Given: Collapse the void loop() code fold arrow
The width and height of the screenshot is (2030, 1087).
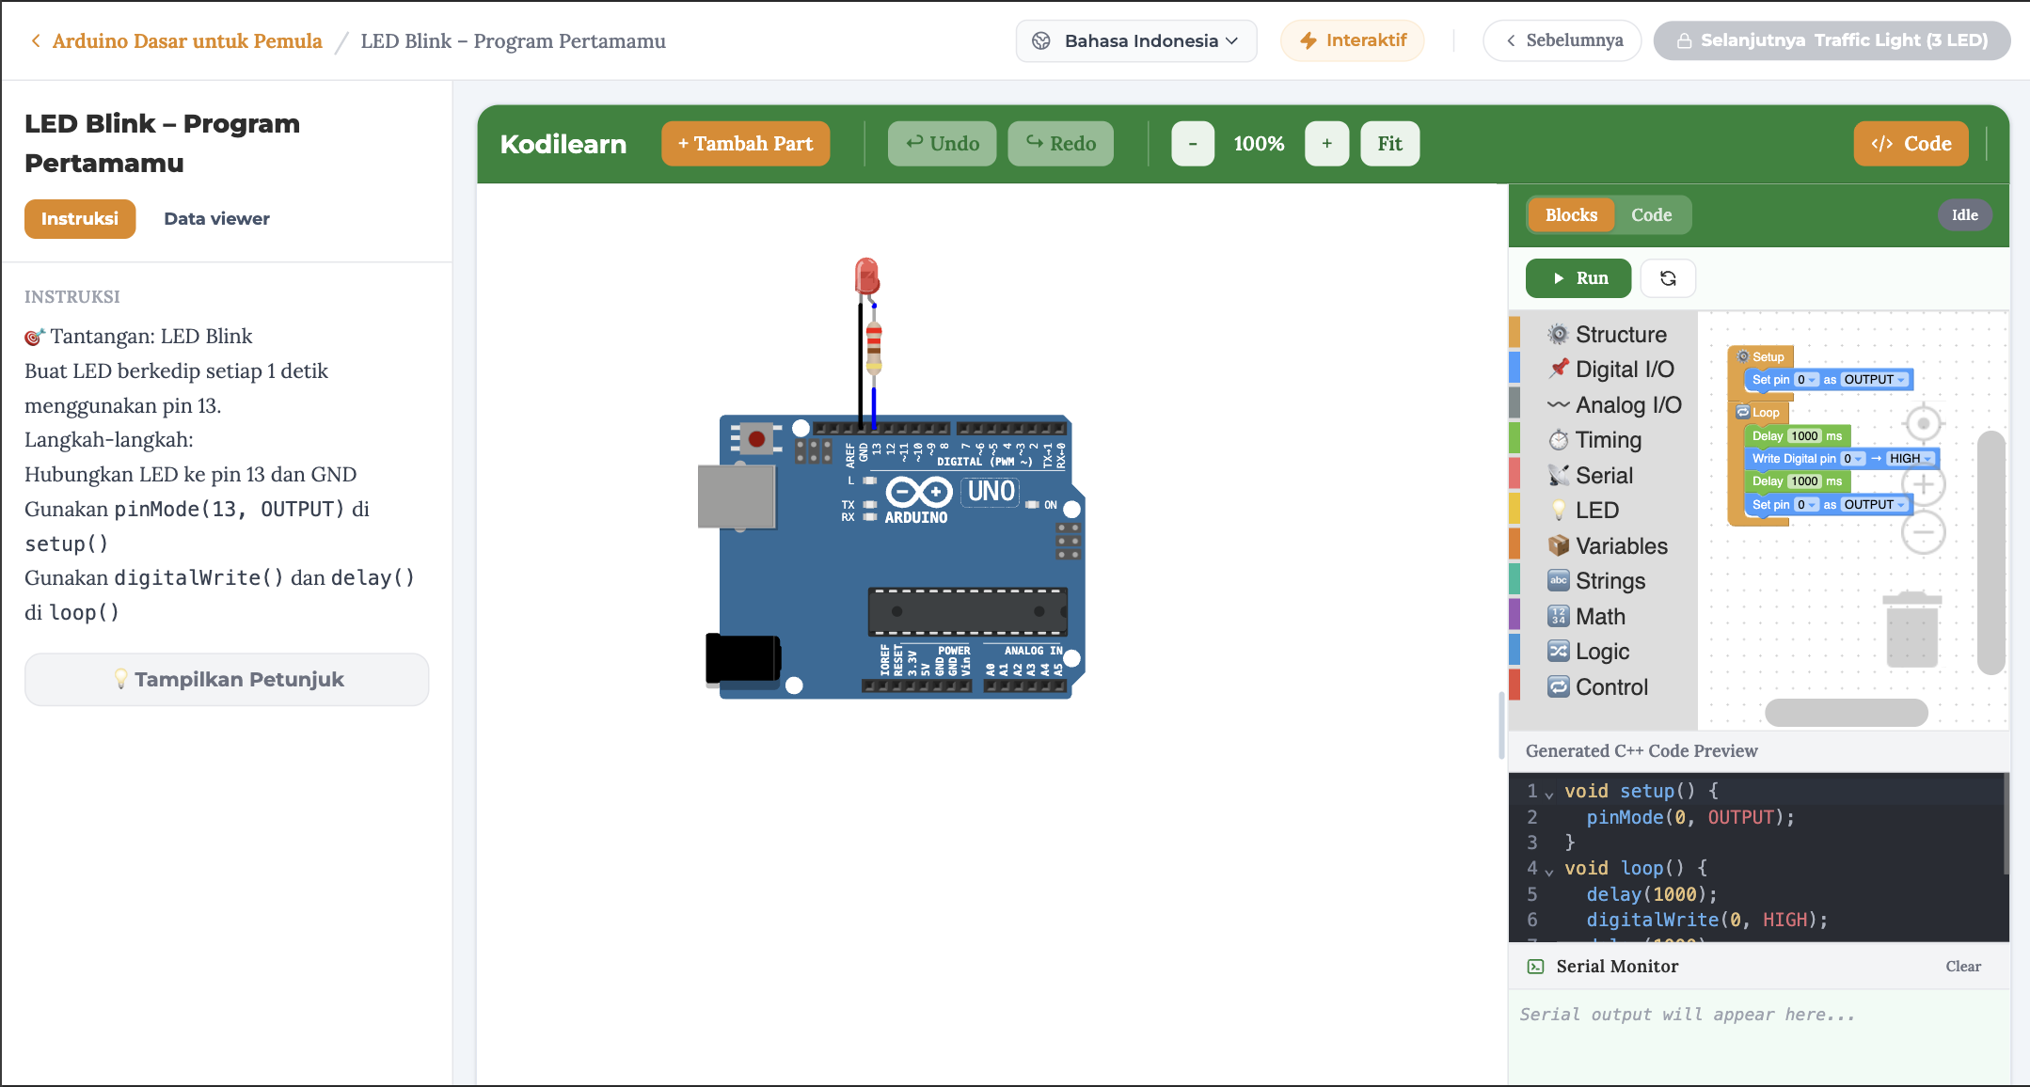Looking at the screenshot, I should [x=1549, y=871].
